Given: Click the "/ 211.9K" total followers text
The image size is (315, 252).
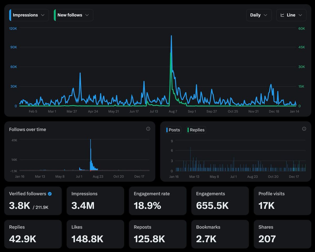Looking at the screenshot, I should [x=41, y=207].
